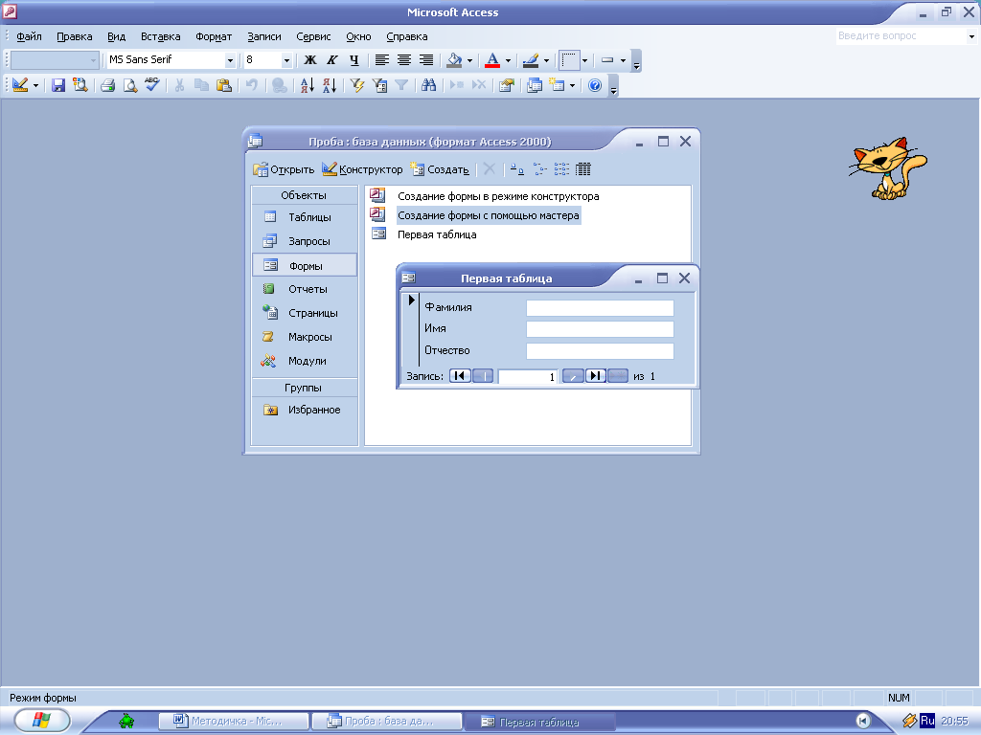The height and width of the screenshot is (735, 981).
Task: Open the fill color dropdown arrow
Action: 469,60
